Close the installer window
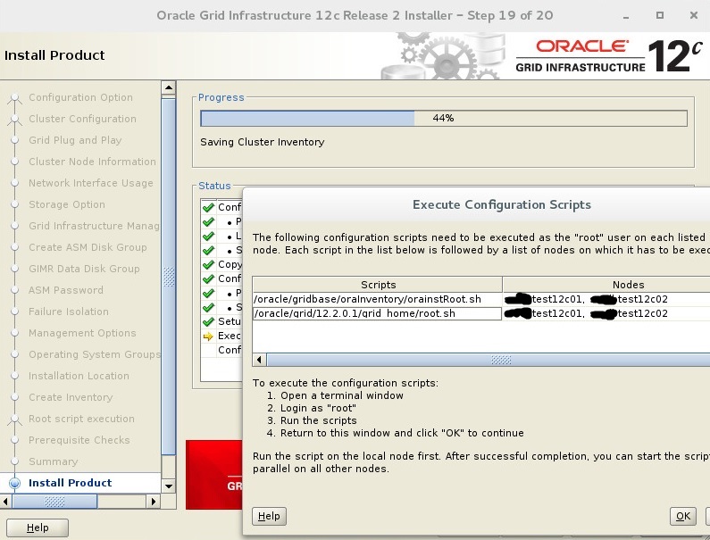The height and width of the screenshot is (540, 710). pos(693,15)
